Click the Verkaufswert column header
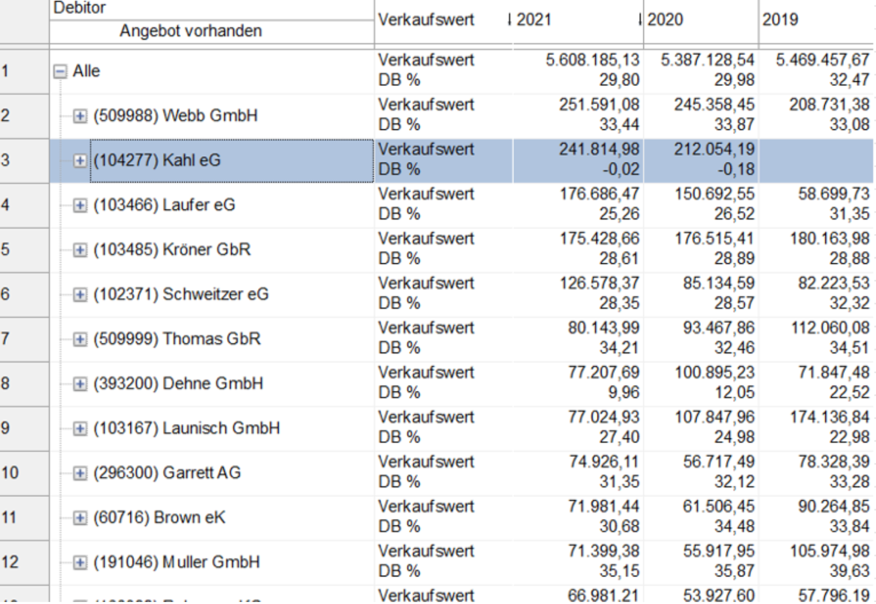The height and width of the screenshot is (604, 876). click(x=443, y=21)
